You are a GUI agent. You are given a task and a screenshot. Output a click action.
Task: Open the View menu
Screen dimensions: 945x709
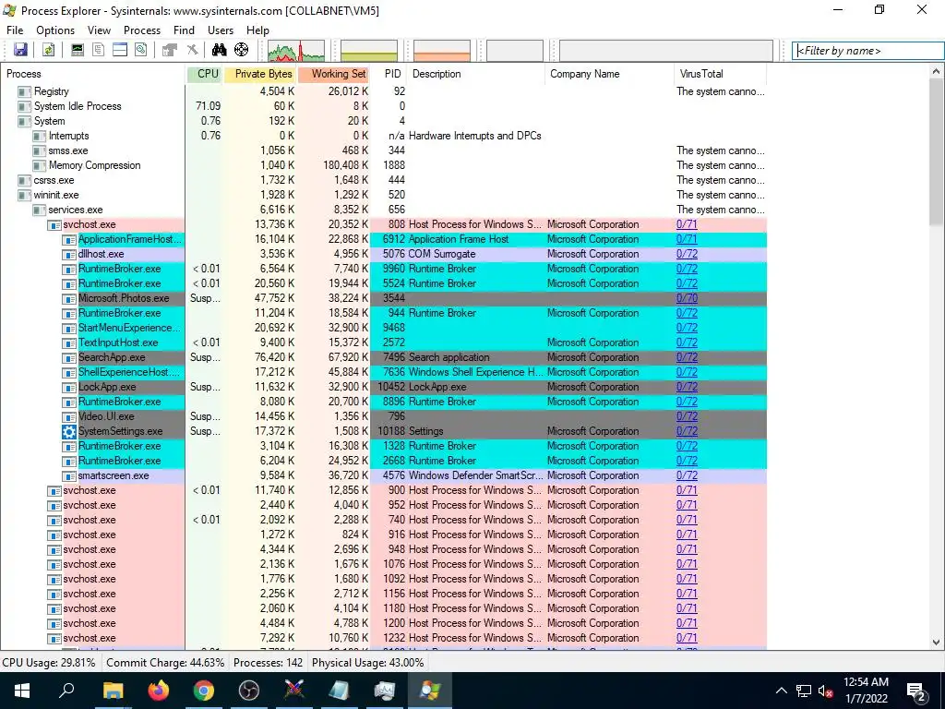(x=99, y=30)
